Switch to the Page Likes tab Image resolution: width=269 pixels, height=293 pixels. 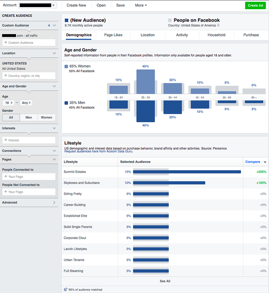click(113, 35)
